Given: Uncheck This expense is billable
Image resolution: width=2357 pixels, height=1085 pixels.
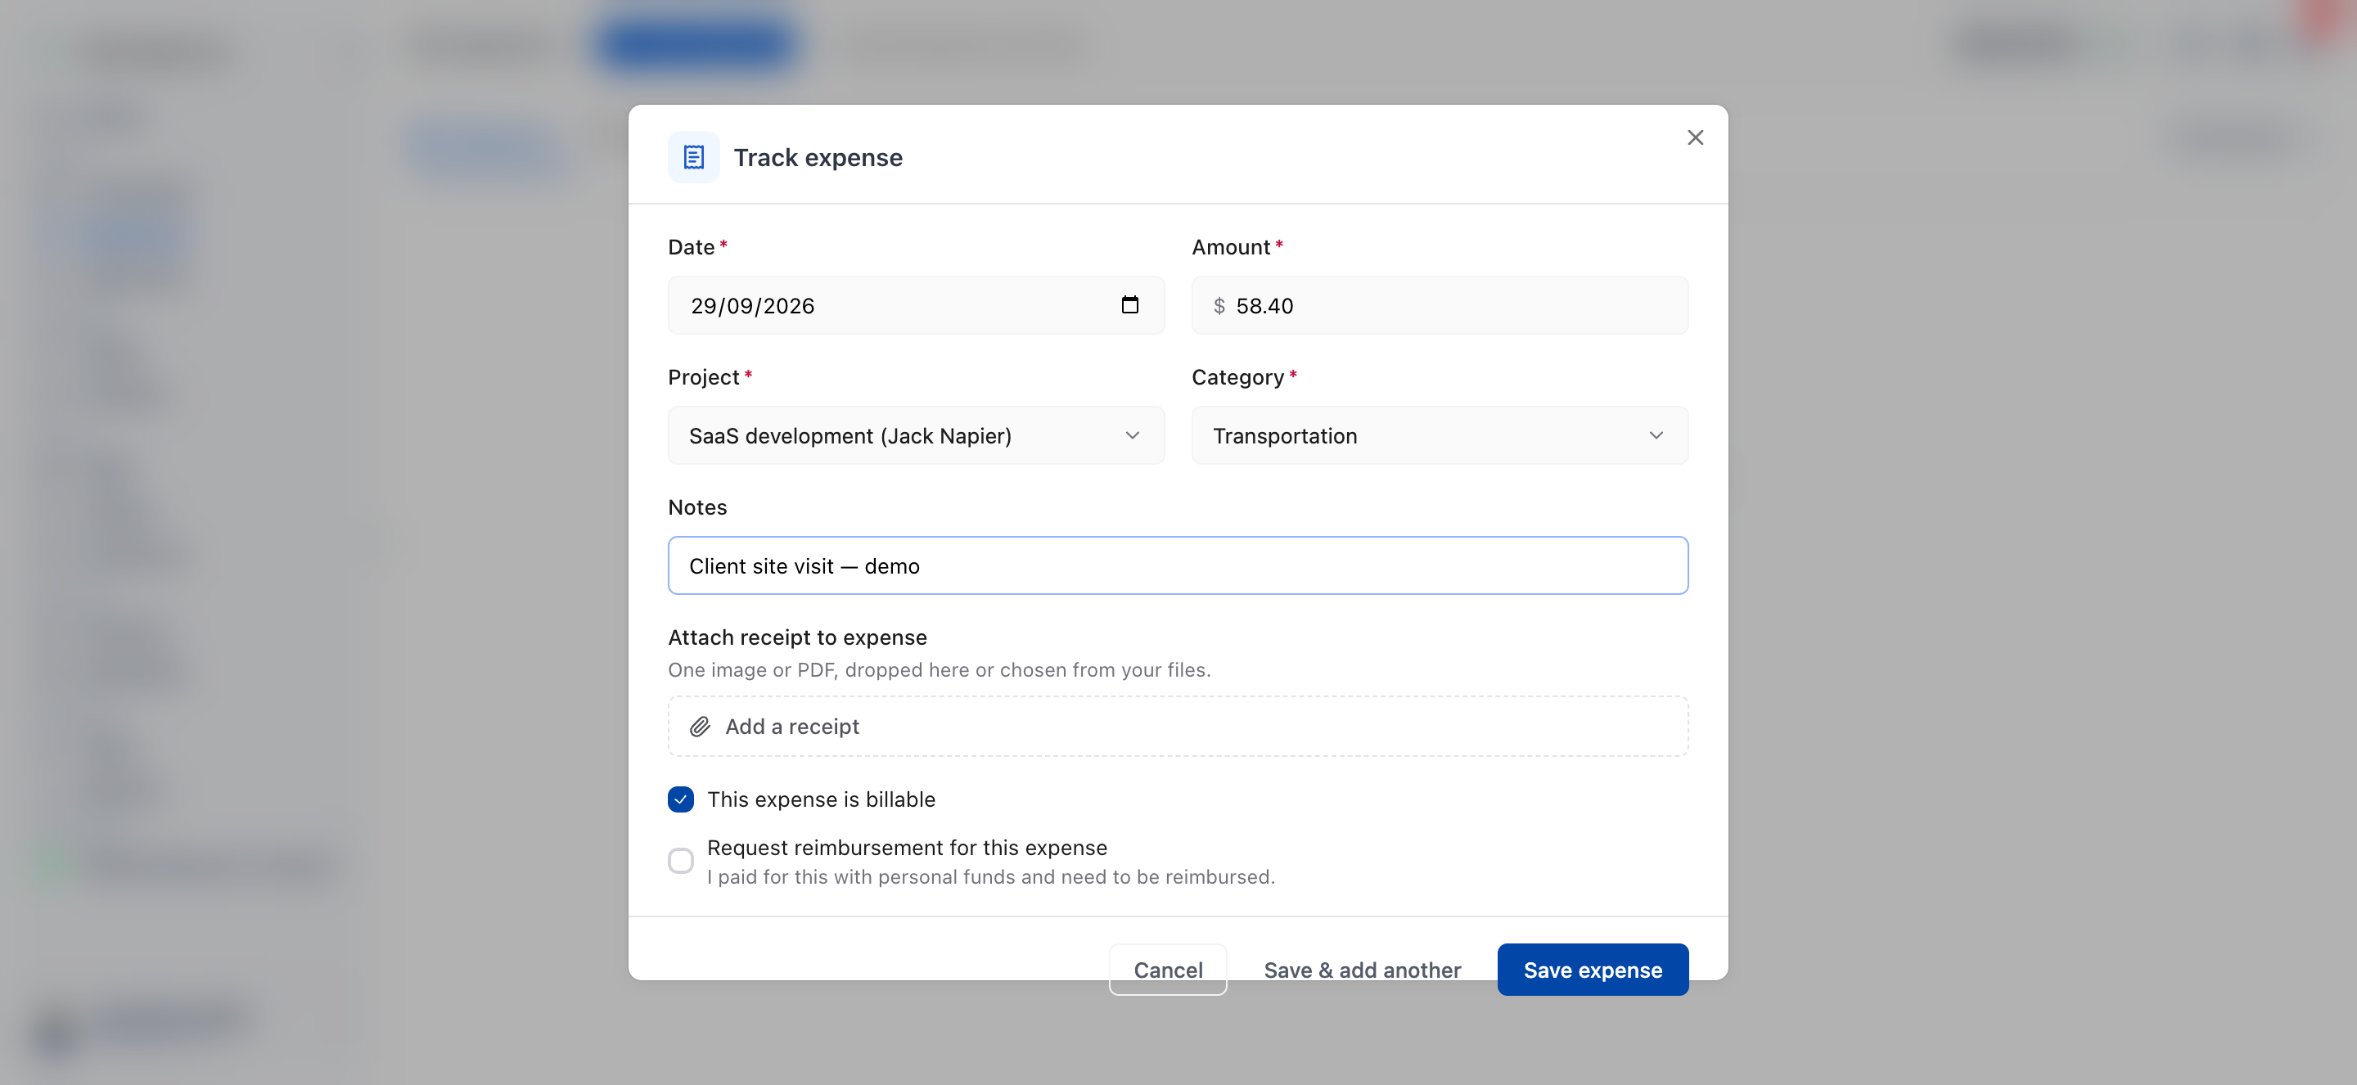Looking at the screenshot, I should 681,799.
